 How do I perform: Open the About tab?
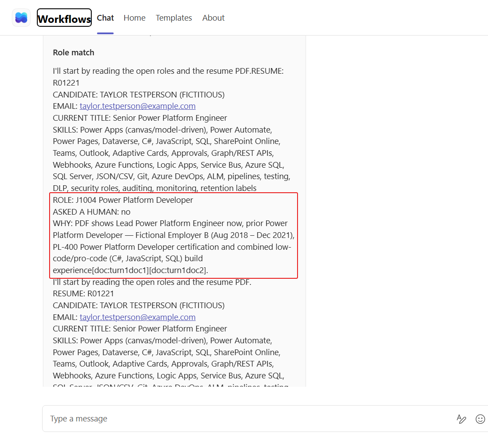click(x=213, y=18)
